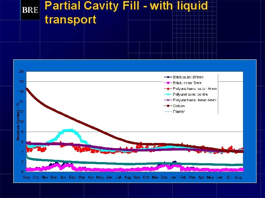This screenshot has height=198, width=265.
Task: Select the slide title text
Action: pos(126,12)
